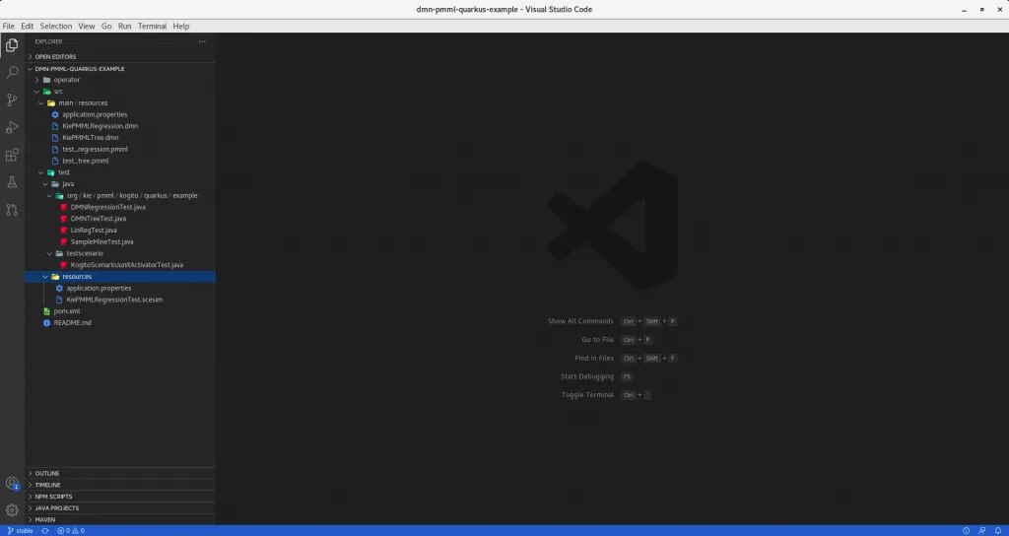Click the feedback icon in status bar
This screenshot has height=536, width=1009.
pos(982,531)
